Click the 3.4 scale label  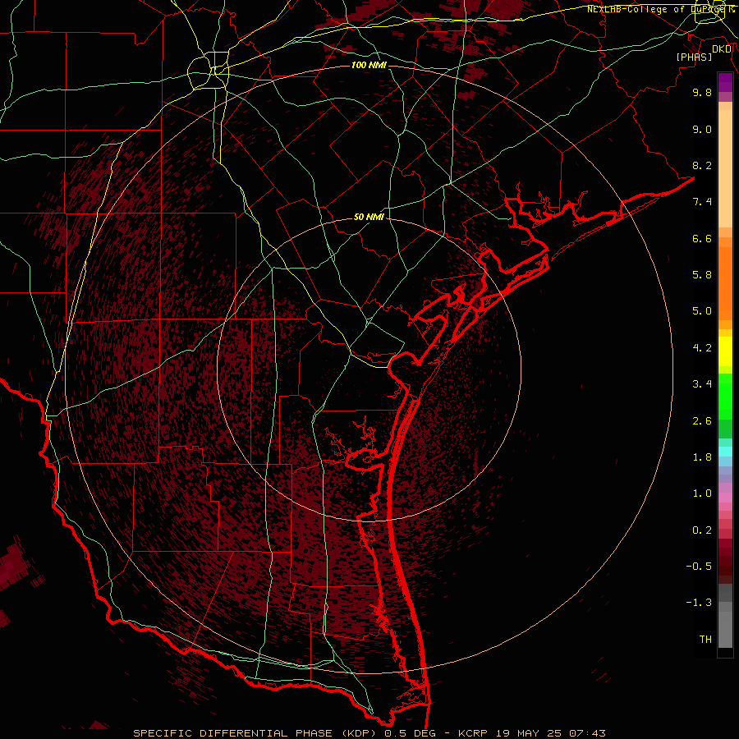(702, 384)
